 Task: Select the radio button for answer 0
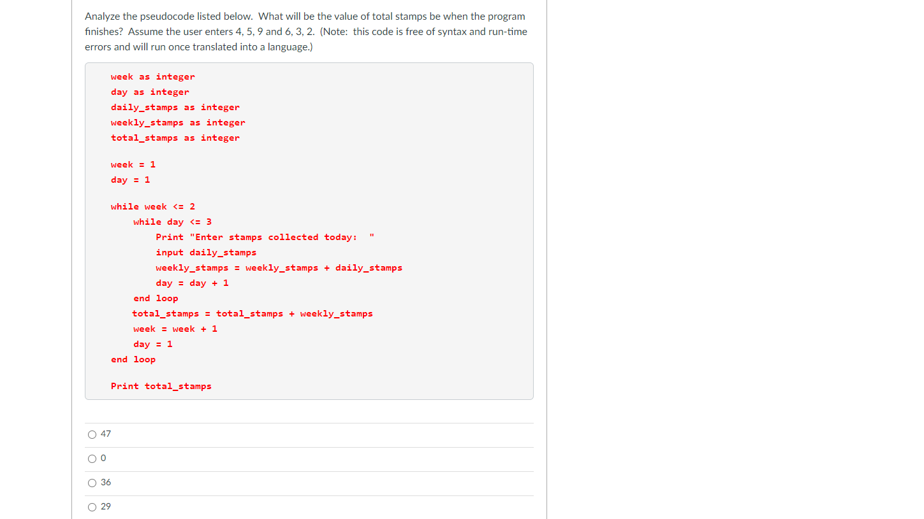tap(92, 459)
